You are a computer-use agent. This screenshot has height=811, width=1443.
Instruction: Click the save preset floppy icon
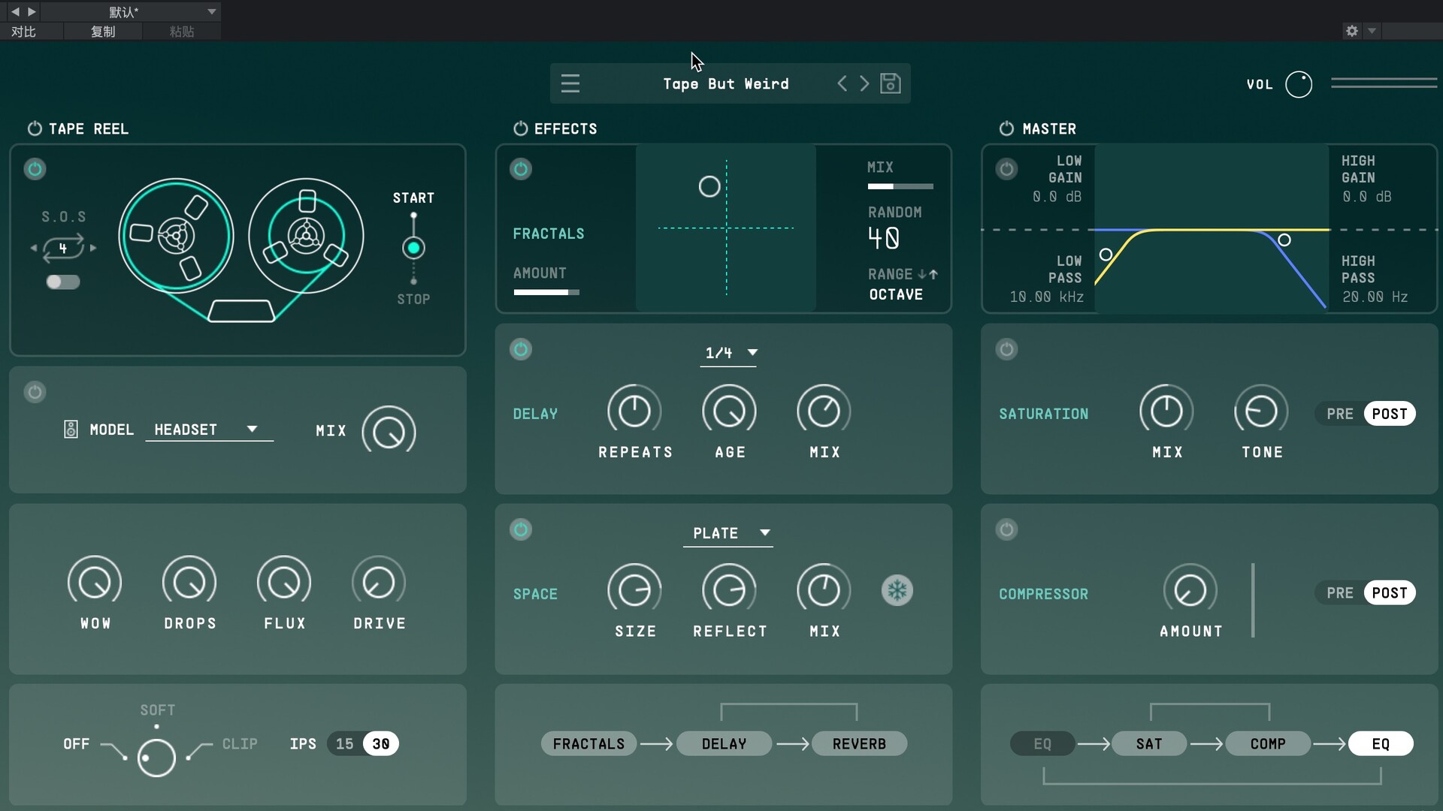pos(891,83)
